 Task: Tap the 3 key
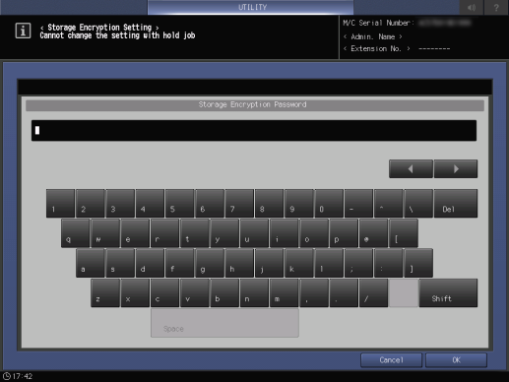(120, 203)
